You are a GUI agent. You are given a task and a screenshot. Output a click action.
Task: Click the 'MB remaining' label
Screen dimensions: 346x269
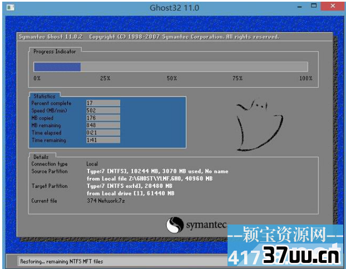46,126
